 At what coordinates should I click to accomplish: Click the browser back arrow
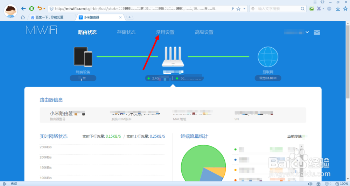pyautogui.click(x=23, y=8)
